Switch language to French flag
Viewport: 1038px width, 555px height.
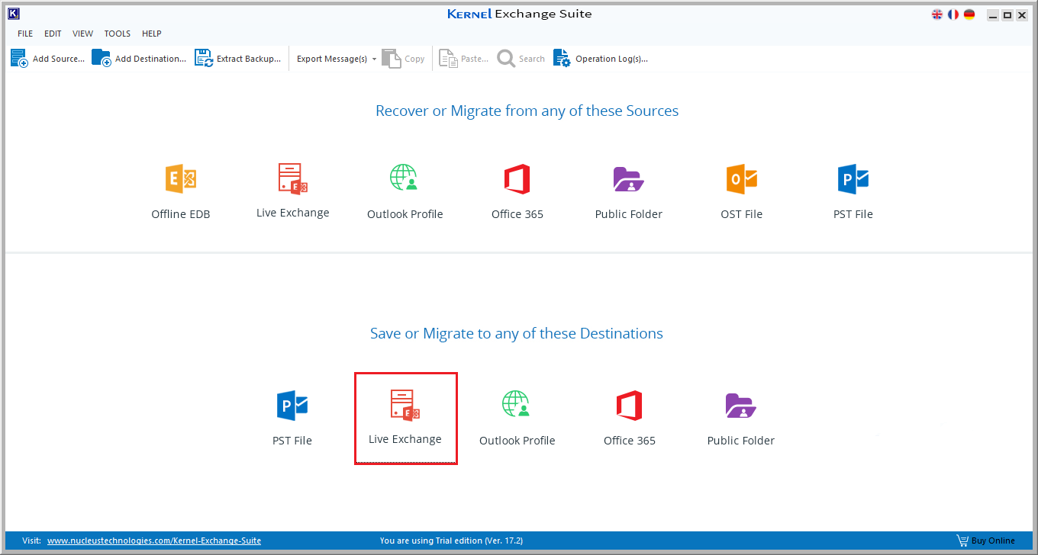click(x=953, y=14)
